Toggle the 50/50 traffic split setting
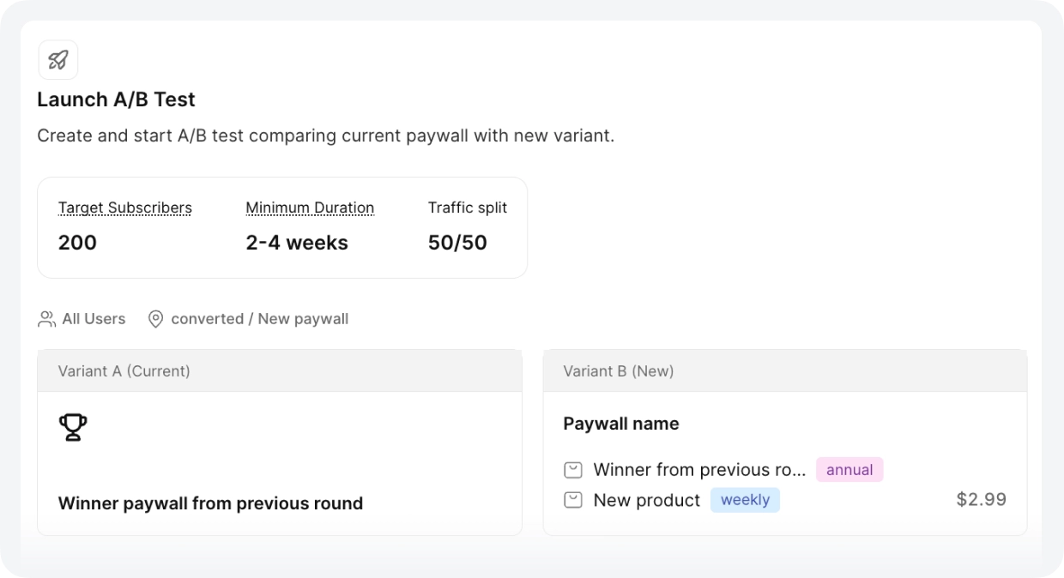 [457, 243]
